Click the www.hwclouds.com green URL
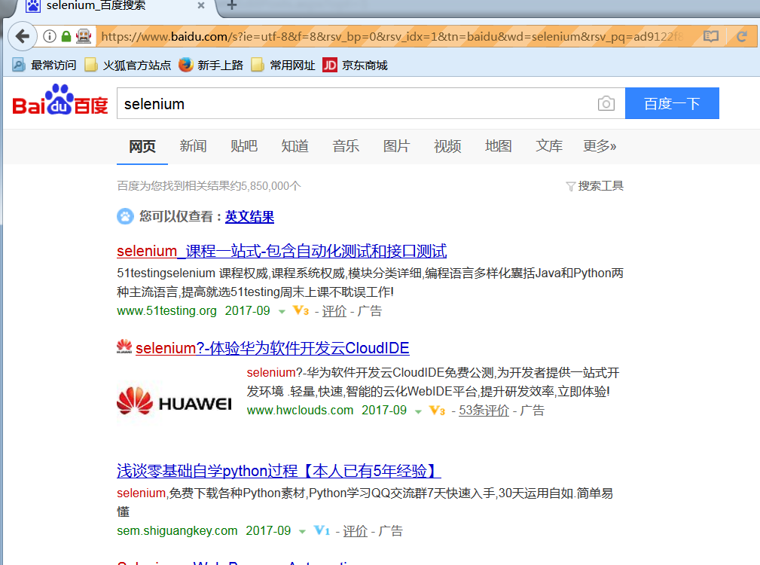 click(x=300, y=410)
